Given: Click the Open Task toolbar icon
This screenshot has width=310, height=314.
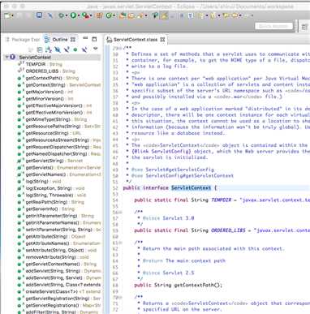Looking at the screenshot, I should pos(131,15).
